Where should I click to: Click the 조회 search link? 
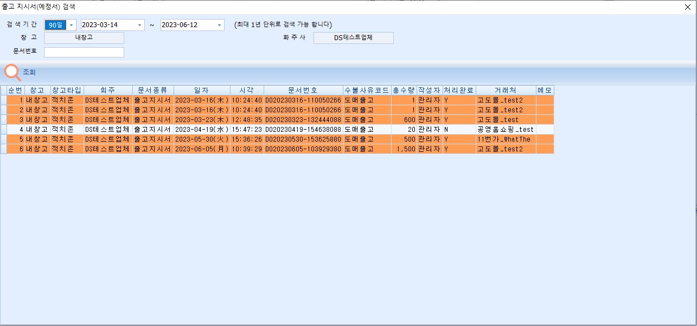click(x=29, y=72)
